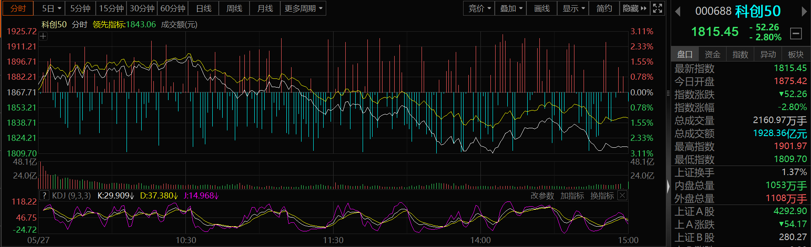Click the 10:30 time axis label
The height and width of the screenshot is (247, 811).
[x=186, y=240]
